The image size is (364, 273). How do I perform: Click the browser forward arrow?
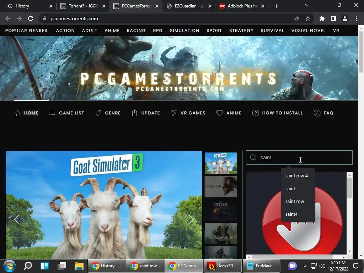coord(19,18)
